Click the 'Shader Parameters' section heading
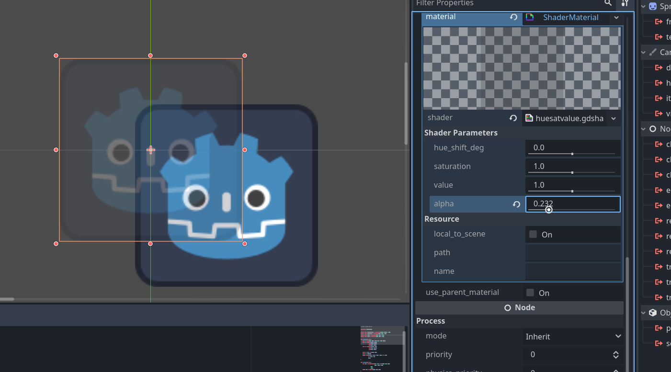Image resolution: width=671 pixels, height=372 pixels. coord(461,133)
